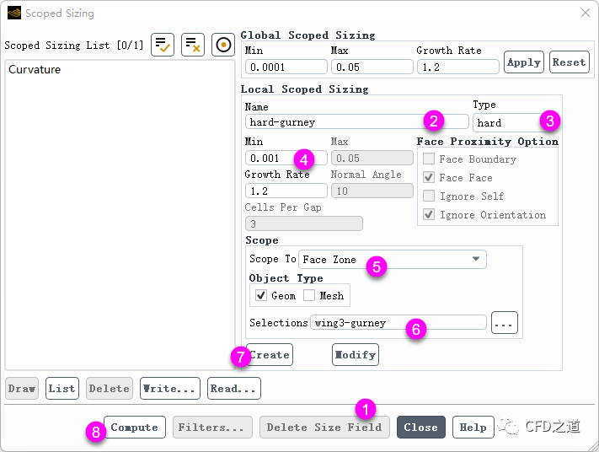Click the Cells Per Gap field
The width and height of the screenshot is (599, 452).
(303, 223)
